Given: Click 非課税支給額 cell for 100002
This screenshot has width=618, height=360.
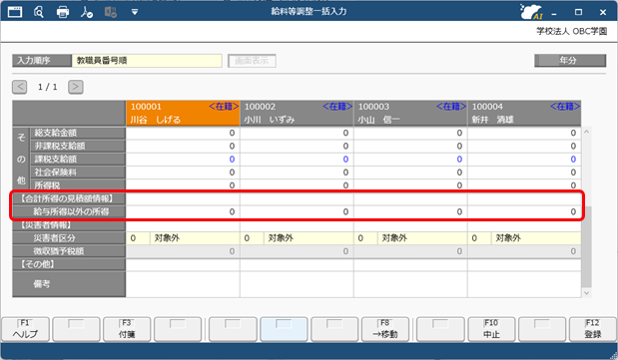Looking at the screenshot, I should (297, 147).
